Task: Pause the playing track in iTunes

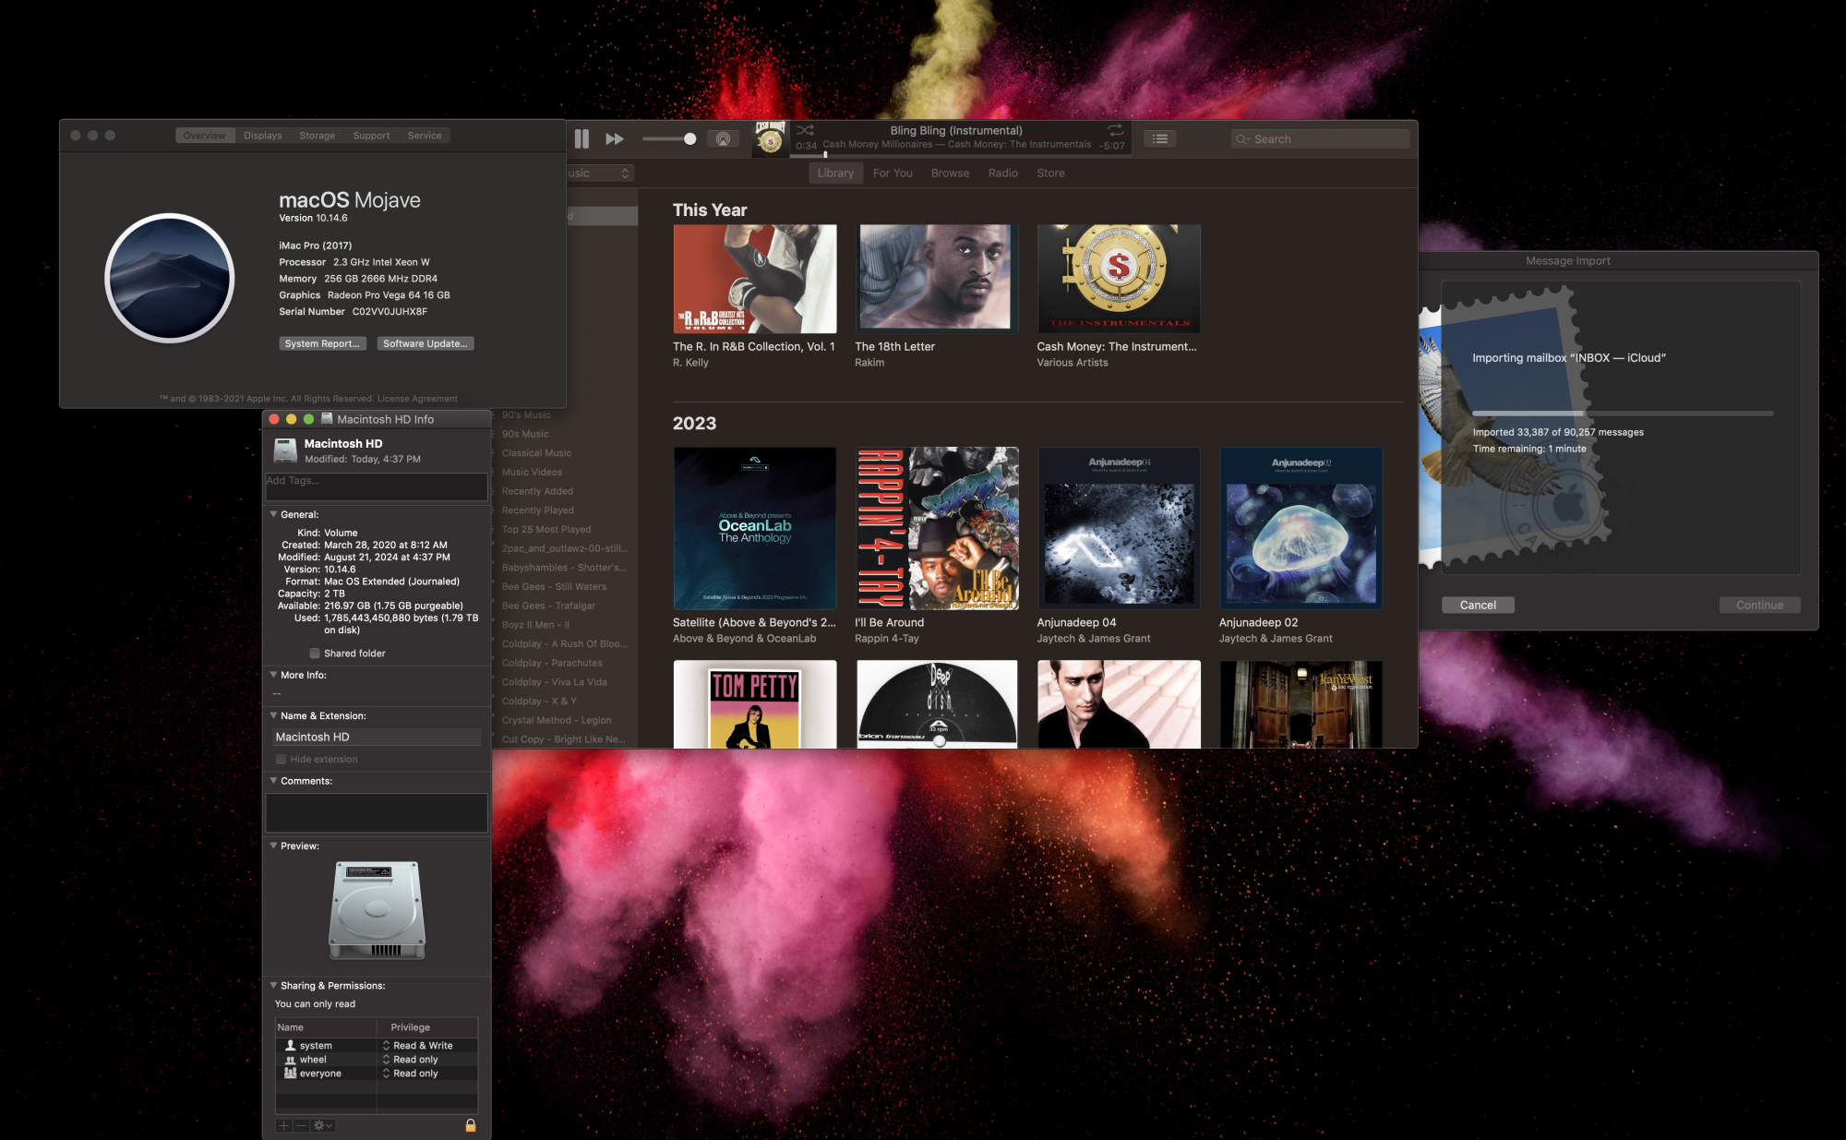Action: [581, 139]
